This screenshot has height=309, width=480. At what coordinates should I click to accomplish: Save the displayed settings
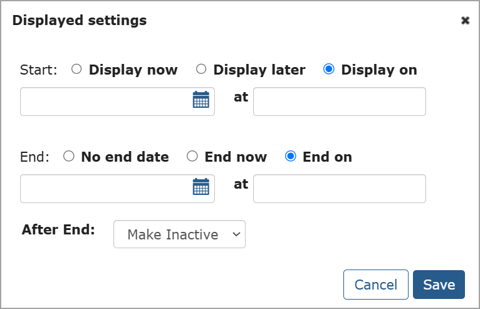coord(439,285)
